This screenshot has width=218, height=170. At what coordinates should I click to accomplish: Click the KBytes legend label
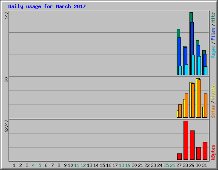click(x=213, y=153)
